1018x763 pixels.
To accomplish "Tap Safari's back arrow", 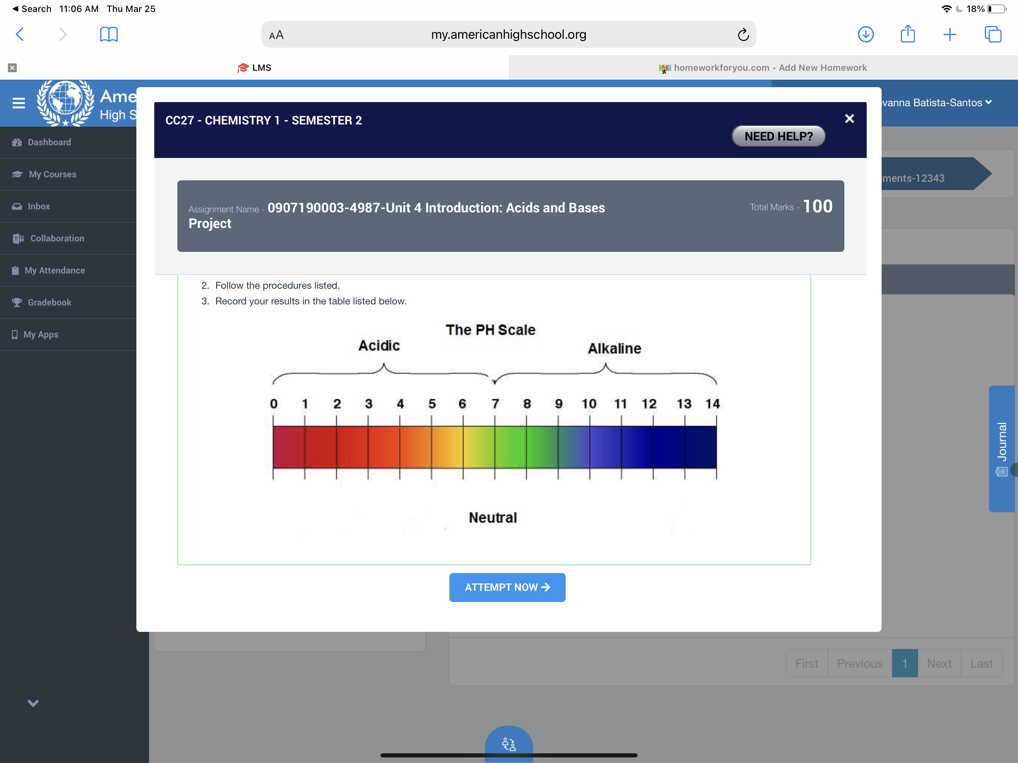I will pyautogui.click(x=20, y=35).
